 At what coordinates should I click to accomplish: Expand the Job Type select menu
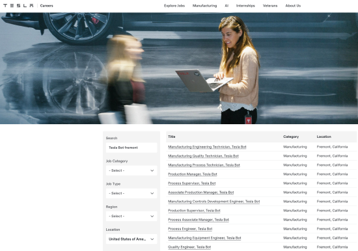(x=131, y=193)
